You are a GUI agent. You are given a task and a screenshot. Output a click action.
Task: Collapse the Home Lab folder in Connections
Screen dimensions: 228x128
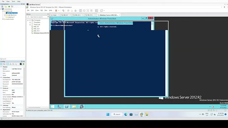point(3,11)
